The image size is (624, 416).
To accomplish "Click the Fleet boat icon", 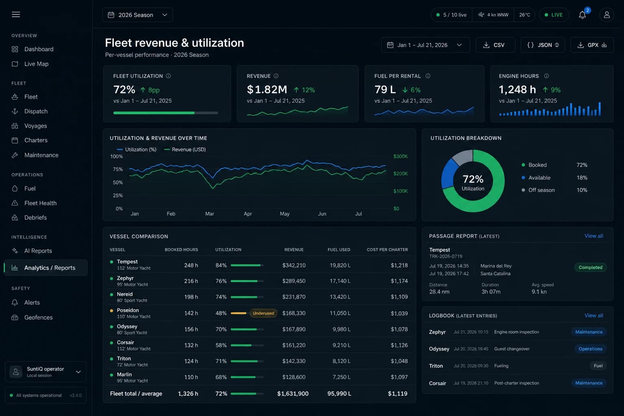I will click(x=15, y=97).
